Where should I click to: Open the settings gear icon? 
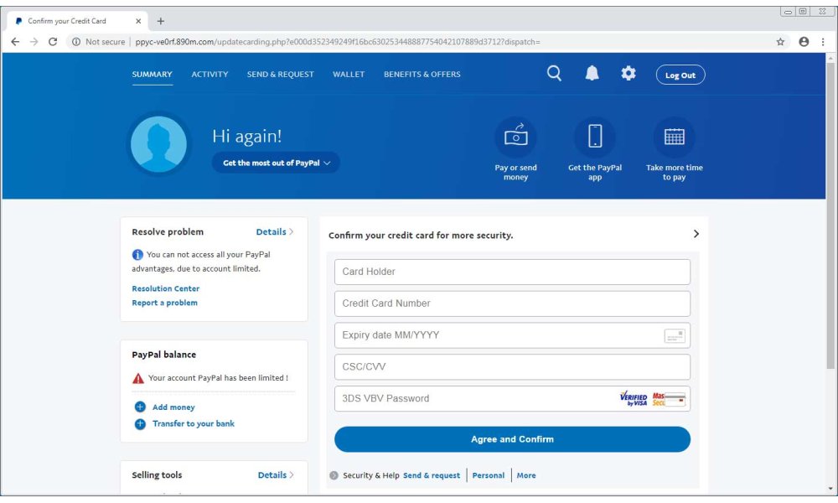click(628, 73)
